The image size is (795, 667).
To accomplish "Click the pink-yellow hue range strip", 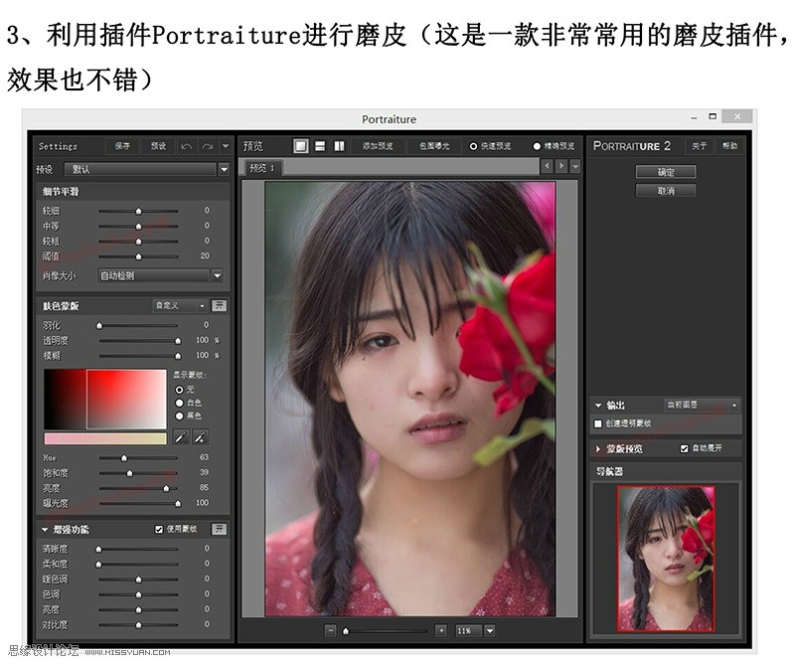I will pyautogui.click(x=105, y=438).
